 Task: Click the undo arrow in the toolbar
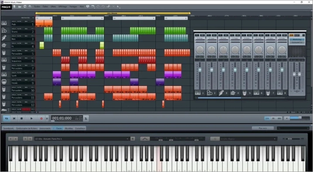pyautogui.click(x=93, y=7)
